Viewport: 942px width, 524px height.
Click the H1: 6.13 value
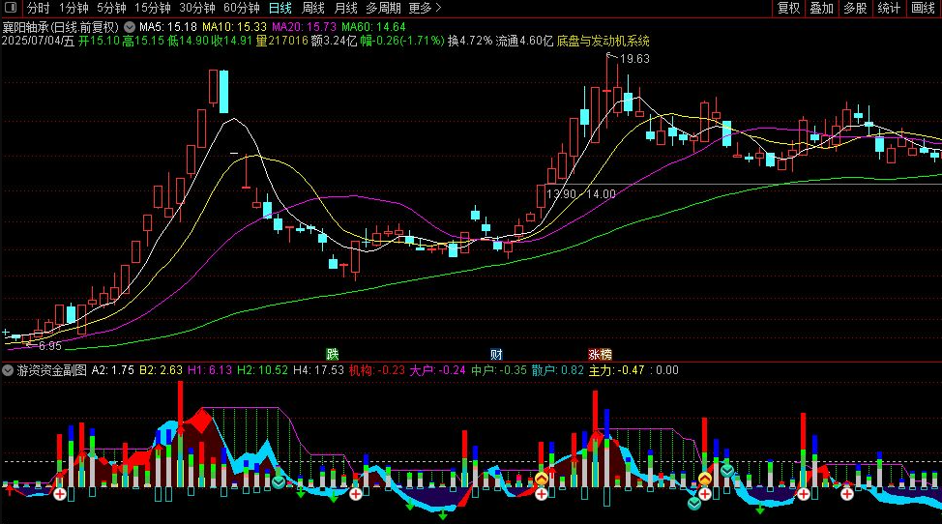click(210, 370)
